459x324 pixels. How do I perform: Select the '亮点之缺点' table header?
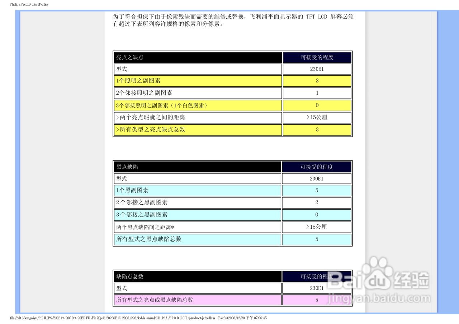pos(198,57)
